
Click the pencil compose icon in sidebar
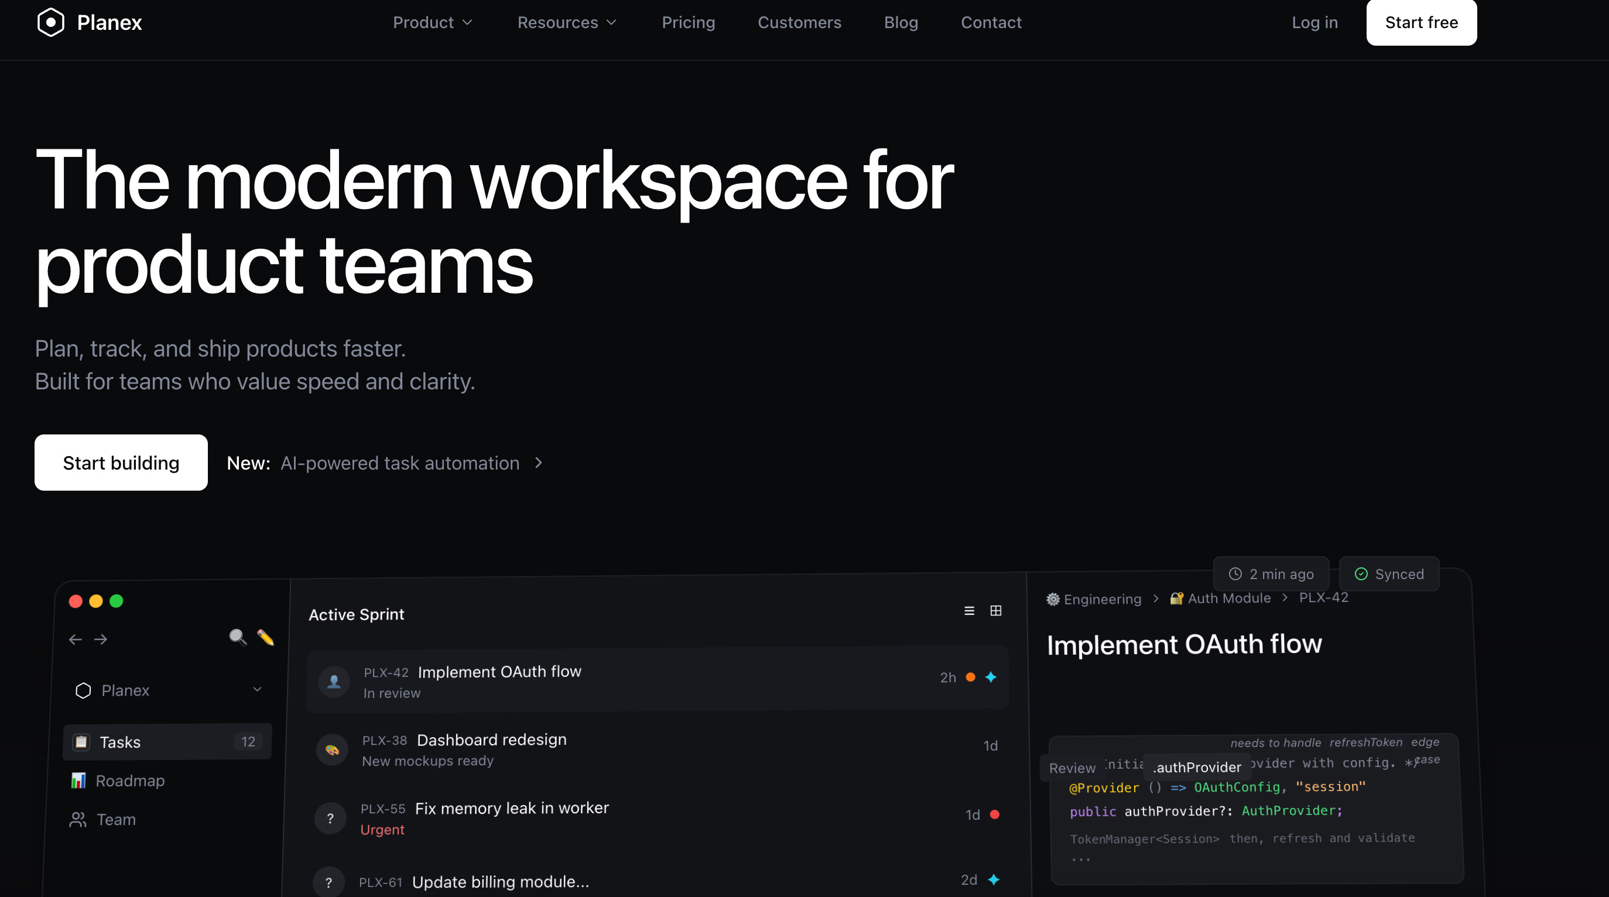tap(265, 637)
